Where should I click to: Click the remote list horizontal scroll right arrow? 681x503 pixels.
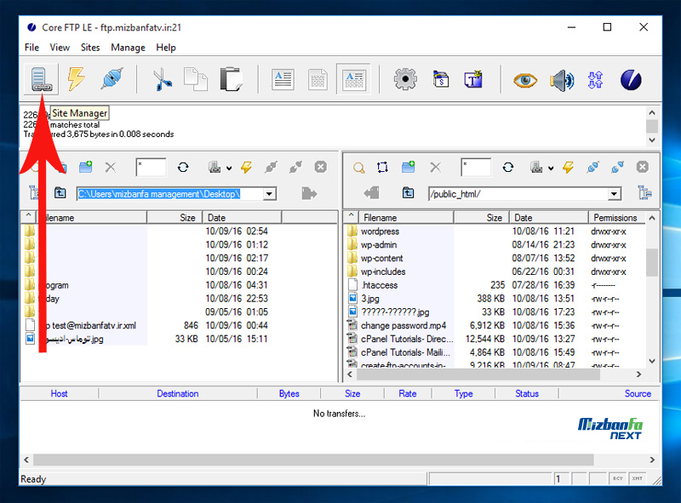coord(638,374)
